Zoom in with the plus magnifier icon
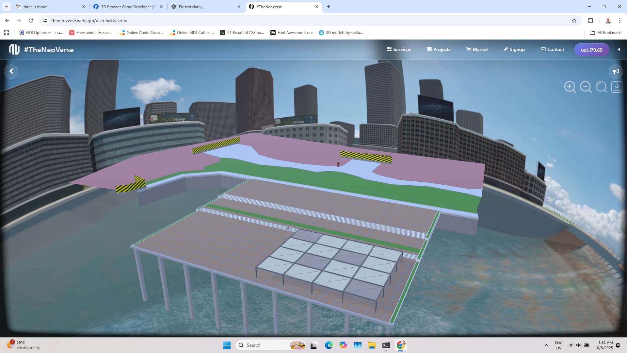 point(570,87)
